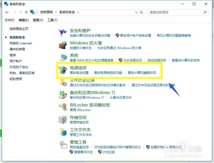Image resolution: width=214 pixels, height=163 pixels.
Task: Expand the address bar history dropdown
Action: [136, 12]
